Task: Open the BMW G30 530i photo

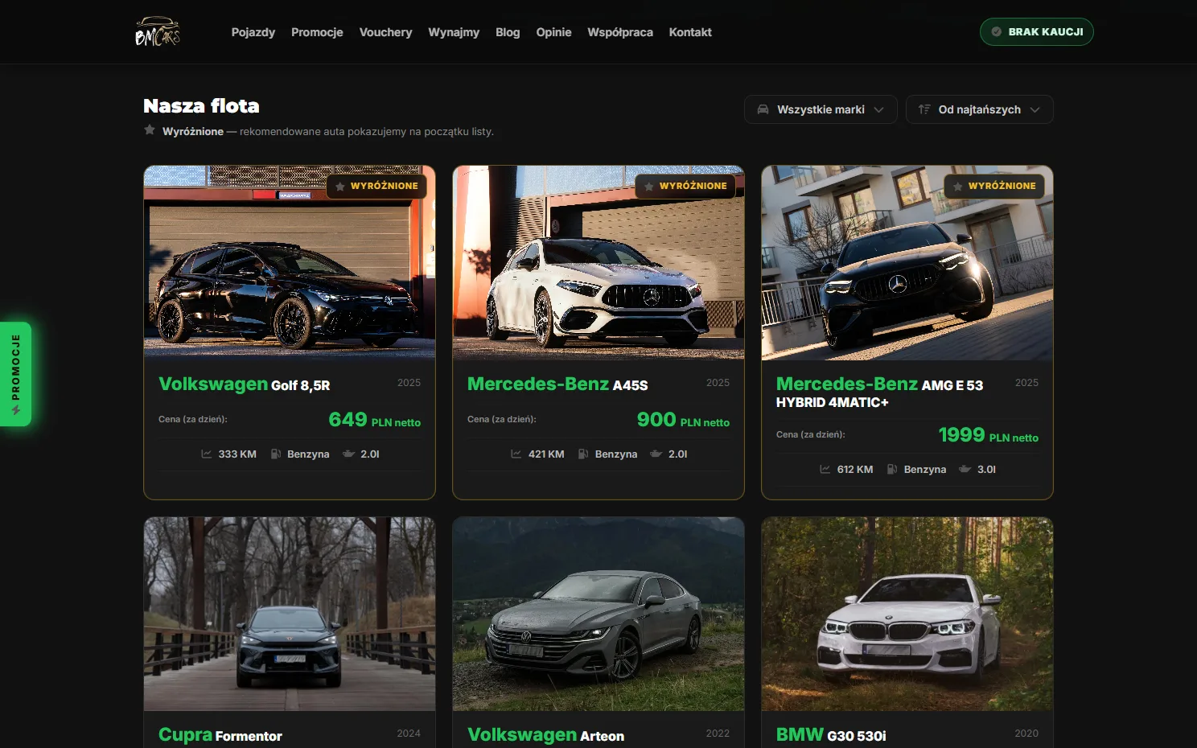Action: (907, 614)
